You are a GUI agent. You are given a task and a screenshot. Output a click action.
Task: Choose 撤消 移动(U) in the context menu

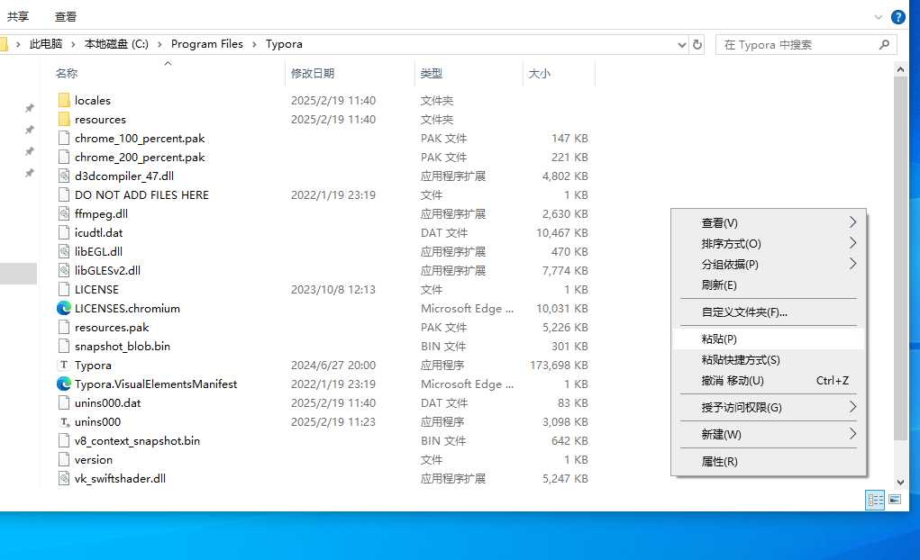coord(768,381)
